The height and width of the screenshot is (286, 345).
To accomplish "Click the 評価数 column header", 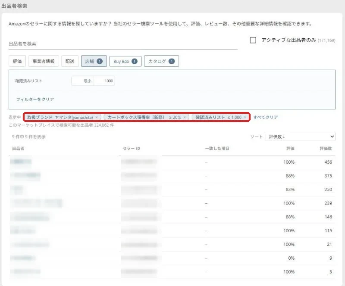I will pos(326,149).
